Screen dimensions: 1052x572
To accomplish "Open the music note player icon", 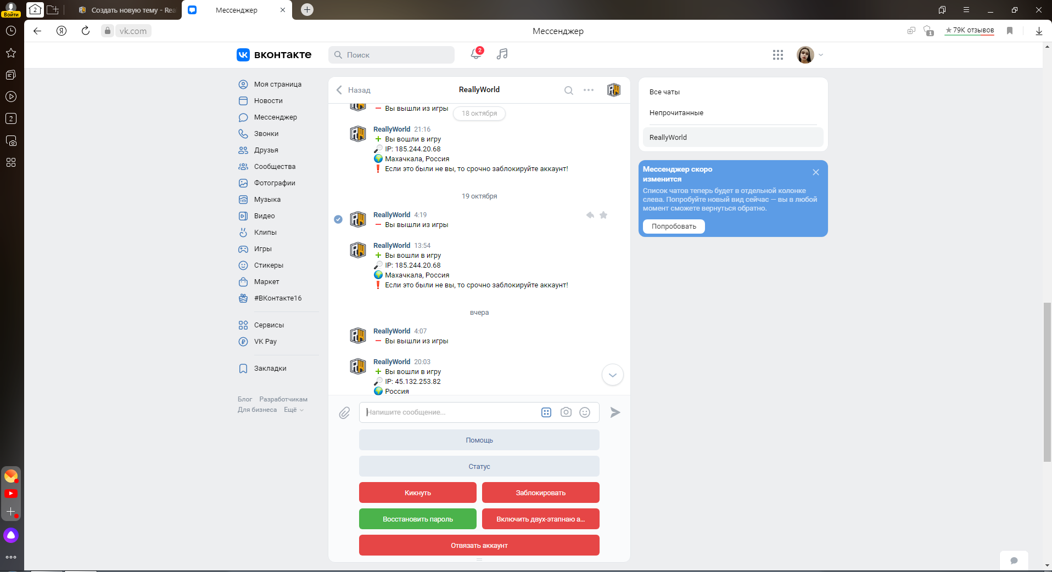I will click(502, 54).
